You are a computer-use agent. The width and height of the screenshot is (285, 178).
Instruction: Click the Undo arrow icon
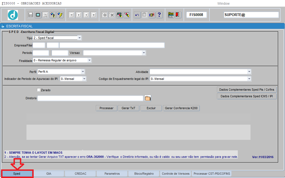tap(137, 15)
